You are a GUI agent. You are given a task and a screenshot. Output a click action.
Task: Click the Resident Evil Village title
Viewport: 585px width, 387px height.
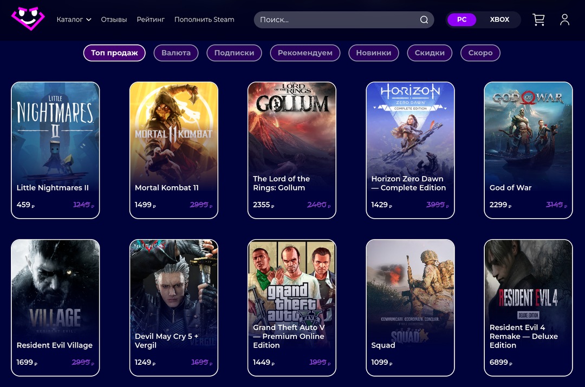point(55,345)
